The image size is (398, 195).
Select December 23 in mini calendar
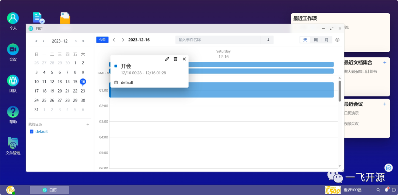83,91
